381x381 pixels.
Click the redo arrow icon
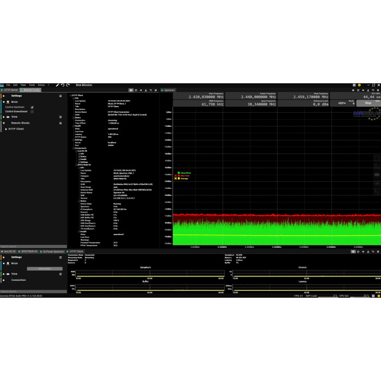click(x=67, y=85)
